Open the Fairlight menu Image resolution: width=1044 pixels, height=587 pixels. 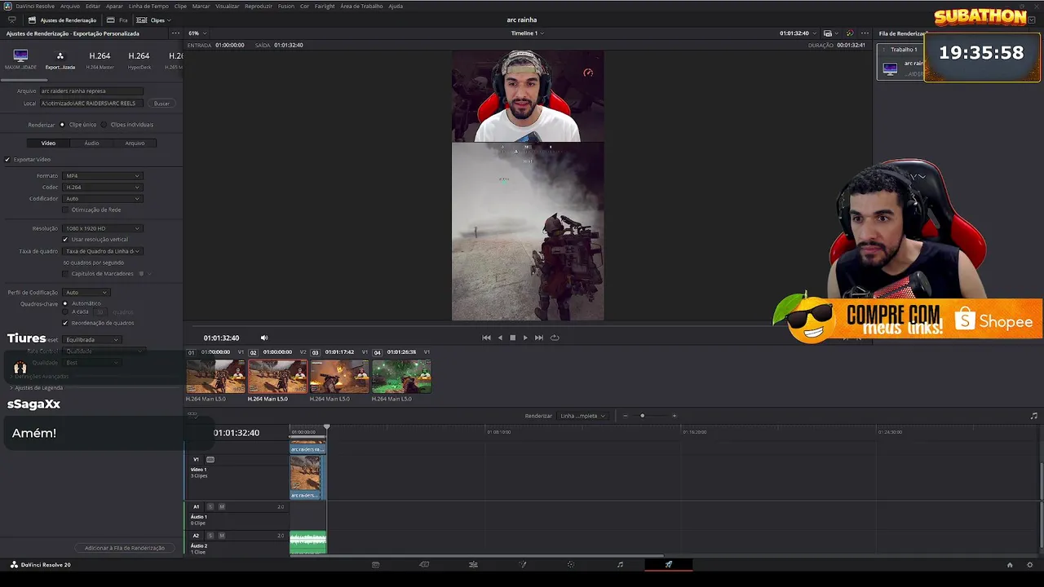pyautogui.click(x=325, y=6)
